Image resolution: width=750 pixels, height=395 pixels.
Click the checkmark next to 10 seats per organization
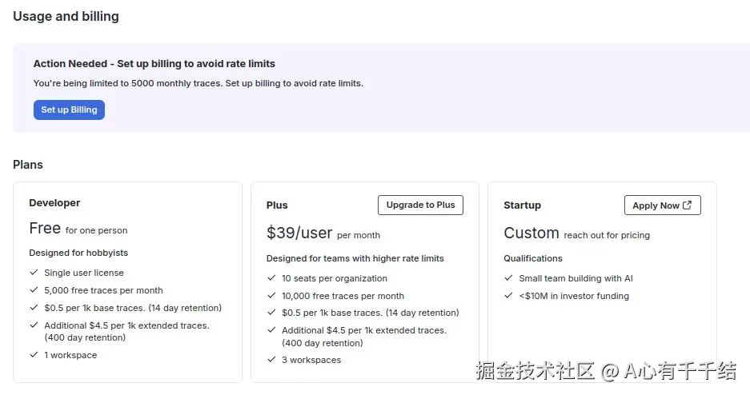coord(271,278)
